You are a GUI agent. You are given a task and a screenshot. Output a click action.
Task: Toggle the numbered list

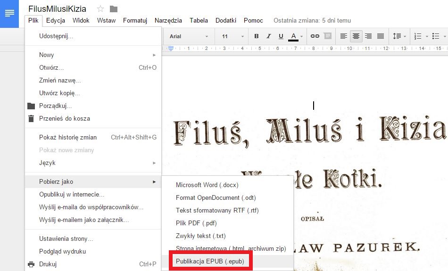418,36
